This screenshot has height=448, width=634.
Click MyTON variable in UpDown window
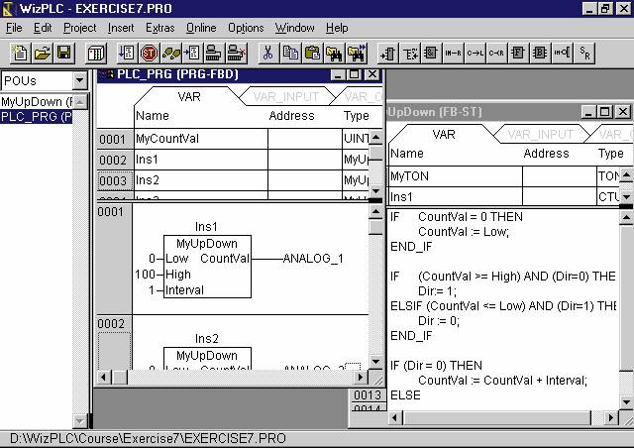pos(455,176)
